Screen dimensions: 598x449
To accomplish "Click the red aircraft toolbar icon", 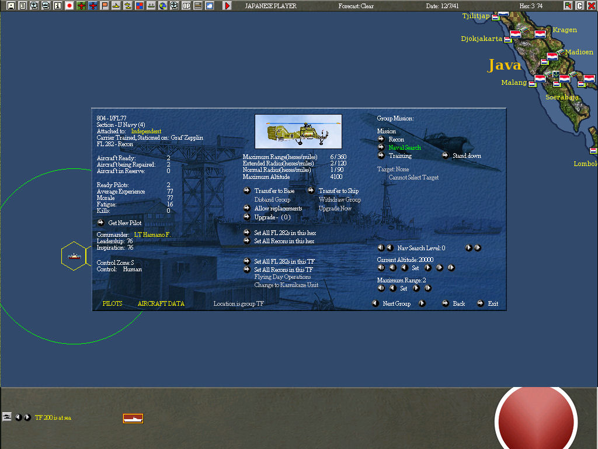I will coord(93,6).
